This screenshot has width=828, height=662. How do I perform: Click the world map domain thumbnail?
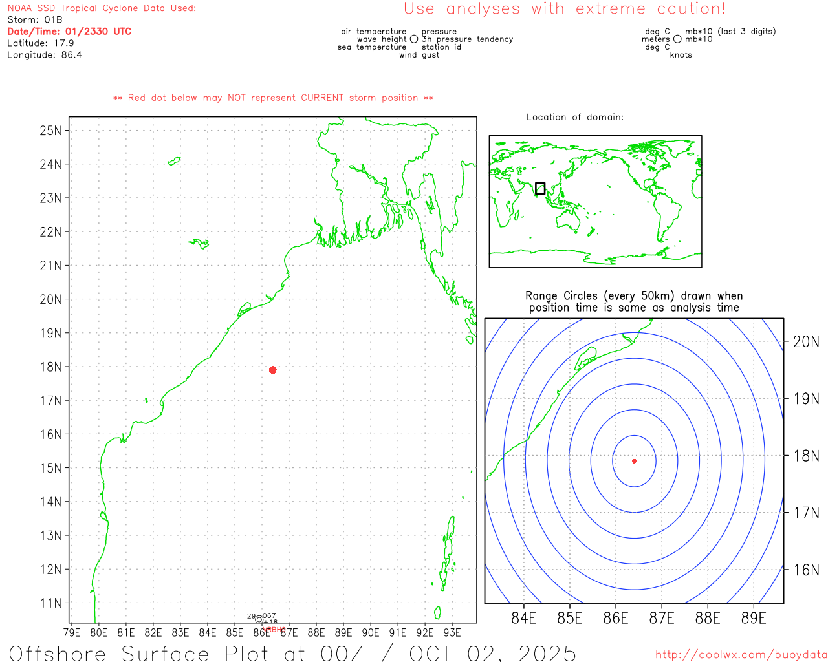595,201
